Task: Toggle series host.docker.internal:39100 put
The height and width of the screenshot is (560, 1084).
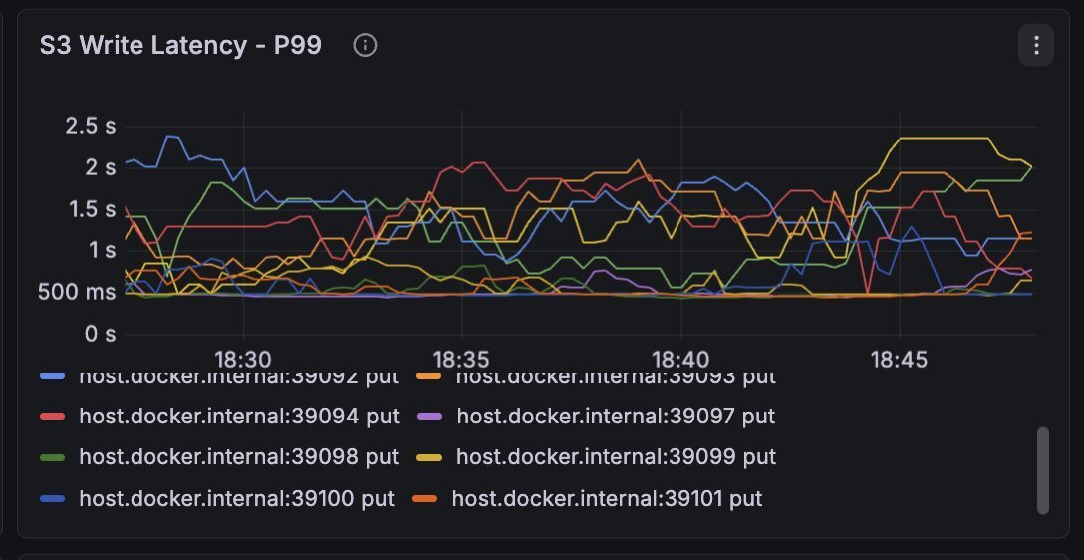Action: (236, 498)
